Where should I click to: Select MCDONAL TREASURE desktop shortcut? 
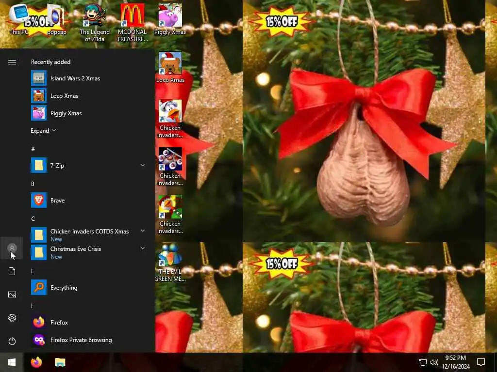[132, 23]
